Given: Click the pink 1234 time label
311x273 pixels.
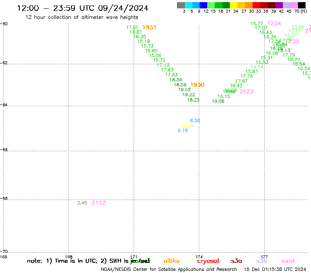Looking at the screenshot, I should tap(274, 24).
